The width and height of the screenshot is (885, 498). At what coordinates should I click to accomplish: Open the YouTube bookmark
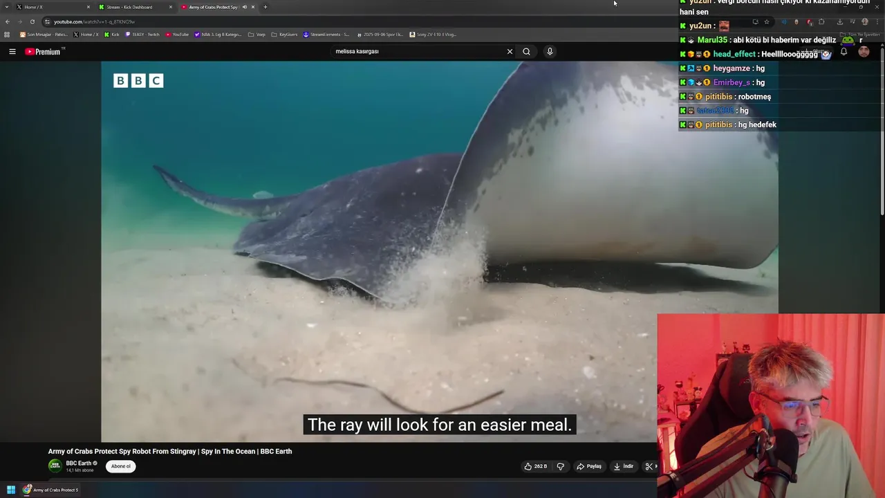coord(177,34)
